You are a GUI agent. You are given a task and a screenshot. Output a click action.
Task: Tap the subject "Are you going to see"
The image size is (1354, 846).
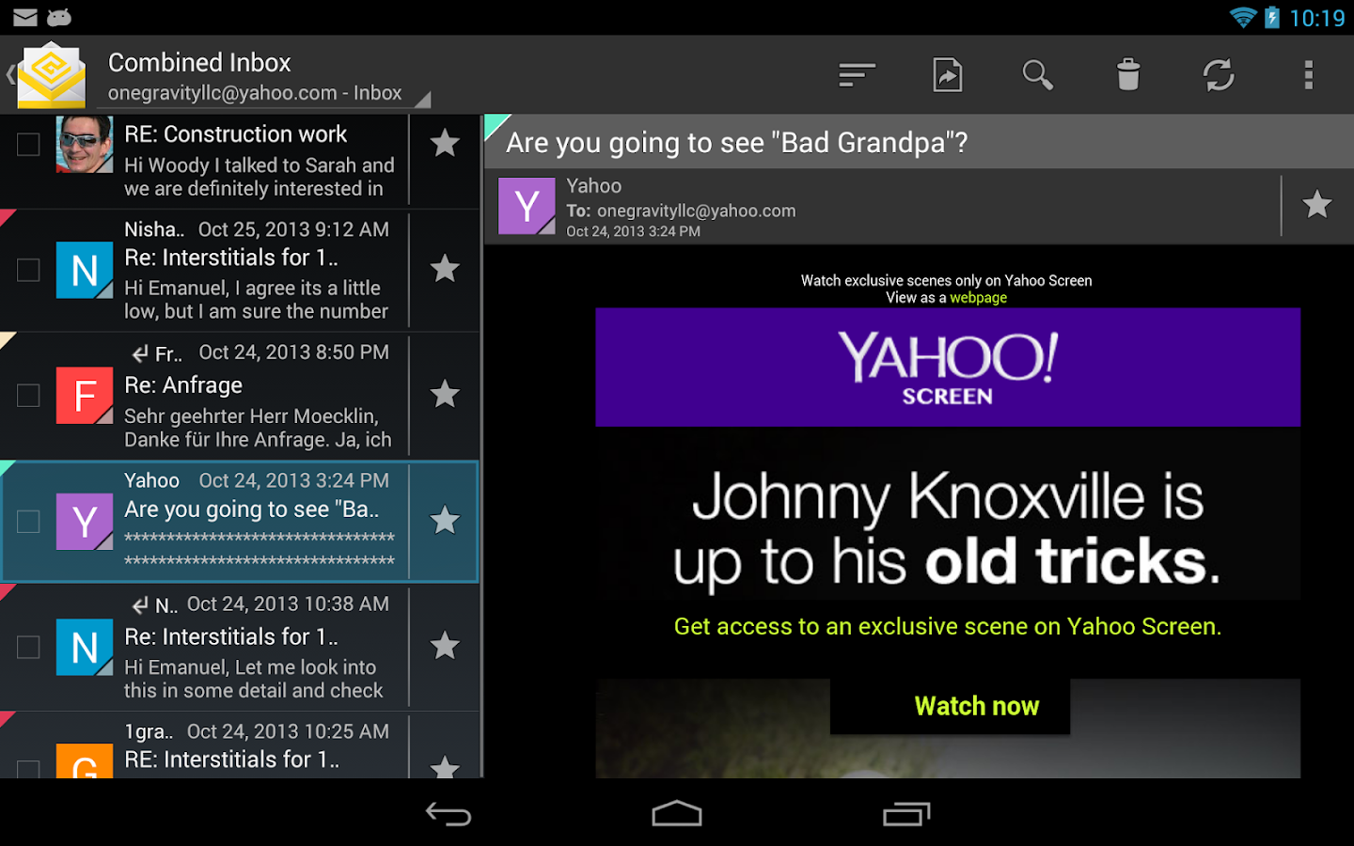[x=736, y=142]
